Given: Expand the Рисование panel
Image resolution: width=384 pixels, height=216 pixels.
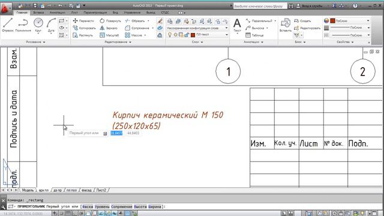Looking at the screenshot, I should [x=35, y=42].
